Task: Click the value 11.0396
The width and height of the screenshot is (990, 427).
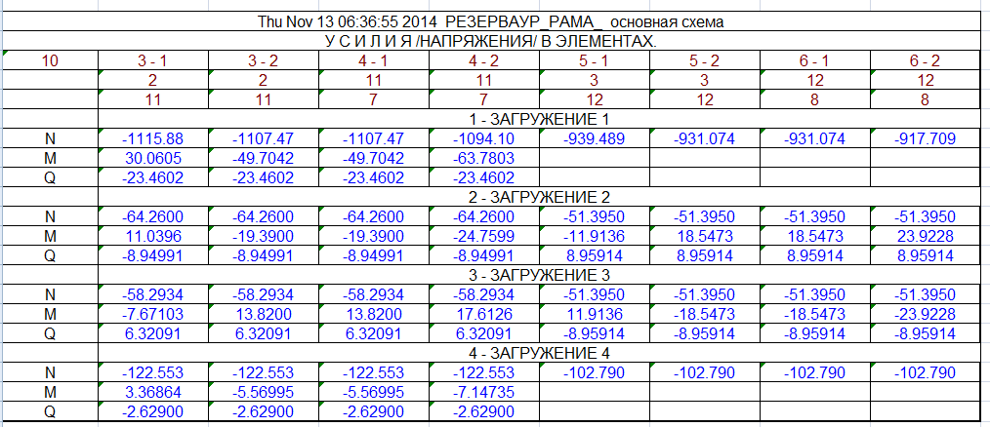Action: (152, 236)
